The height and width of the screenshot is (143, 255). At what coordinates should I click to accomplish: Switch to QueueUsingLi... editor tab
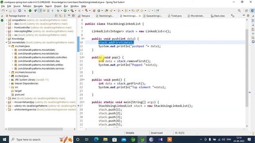point(153,16)
